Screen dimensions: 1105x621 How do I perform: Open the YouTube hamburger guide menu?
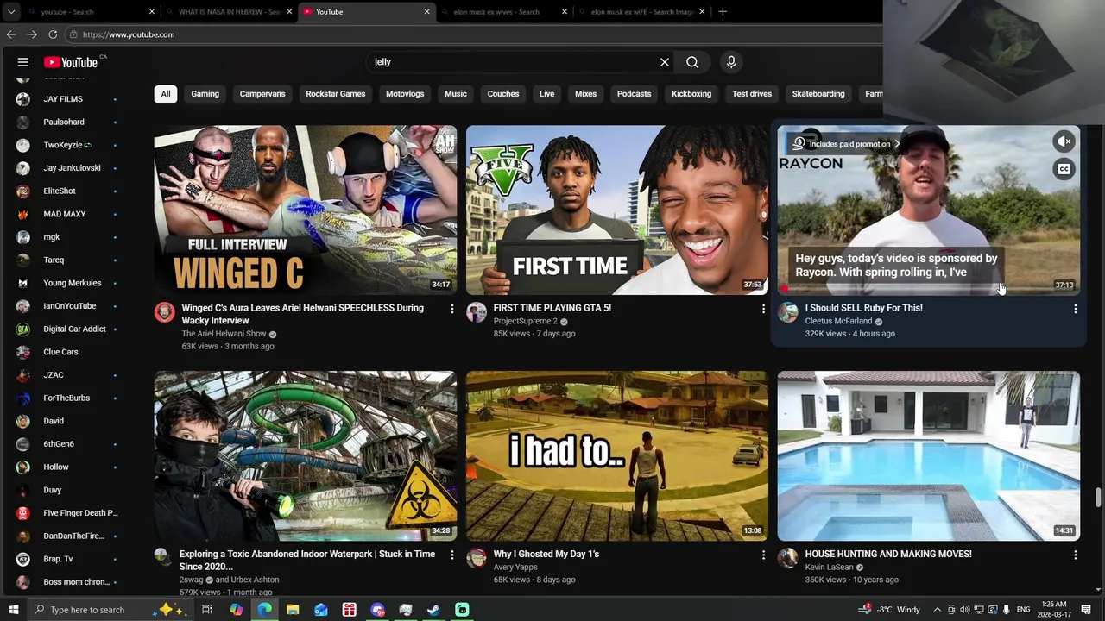point(23,62)
